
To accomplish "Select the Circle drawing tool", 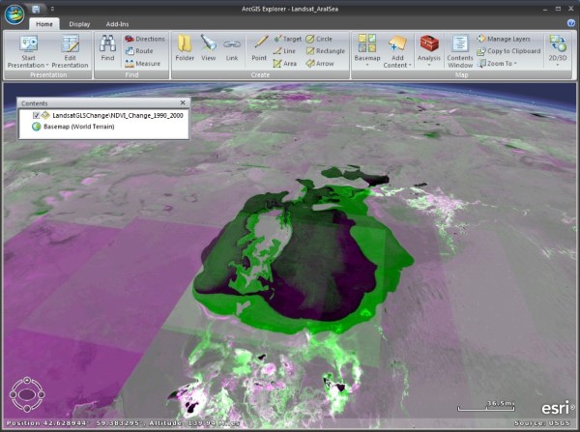I will (319, 39).
